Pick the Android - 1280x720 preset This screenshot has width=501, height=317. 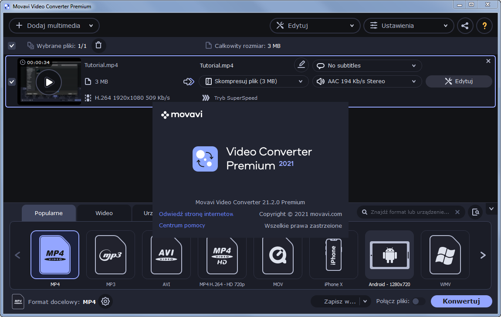point(389,255)
